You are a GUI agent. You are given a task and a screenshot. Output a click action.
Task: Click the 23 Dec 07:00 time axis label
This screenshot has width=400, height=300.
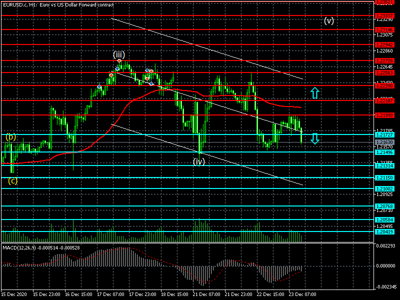pyautogui.click(x=302, y=294)
